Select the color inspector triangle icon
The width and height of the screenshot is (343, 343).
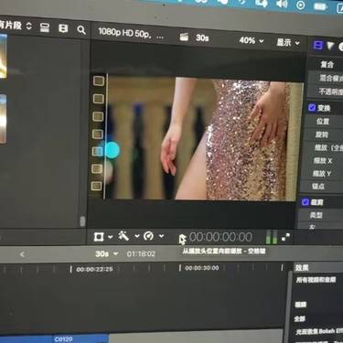tap(330, 46)
